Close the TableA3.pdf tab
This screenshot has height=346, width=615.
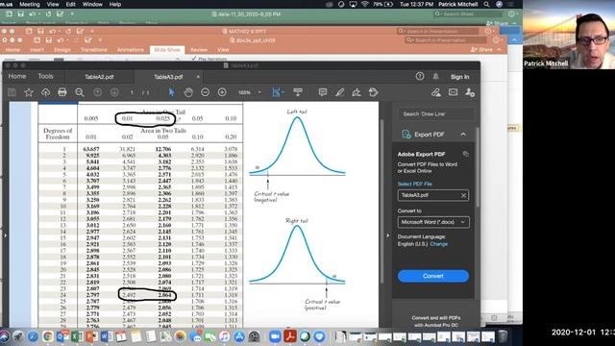click(x=198, y=77)
